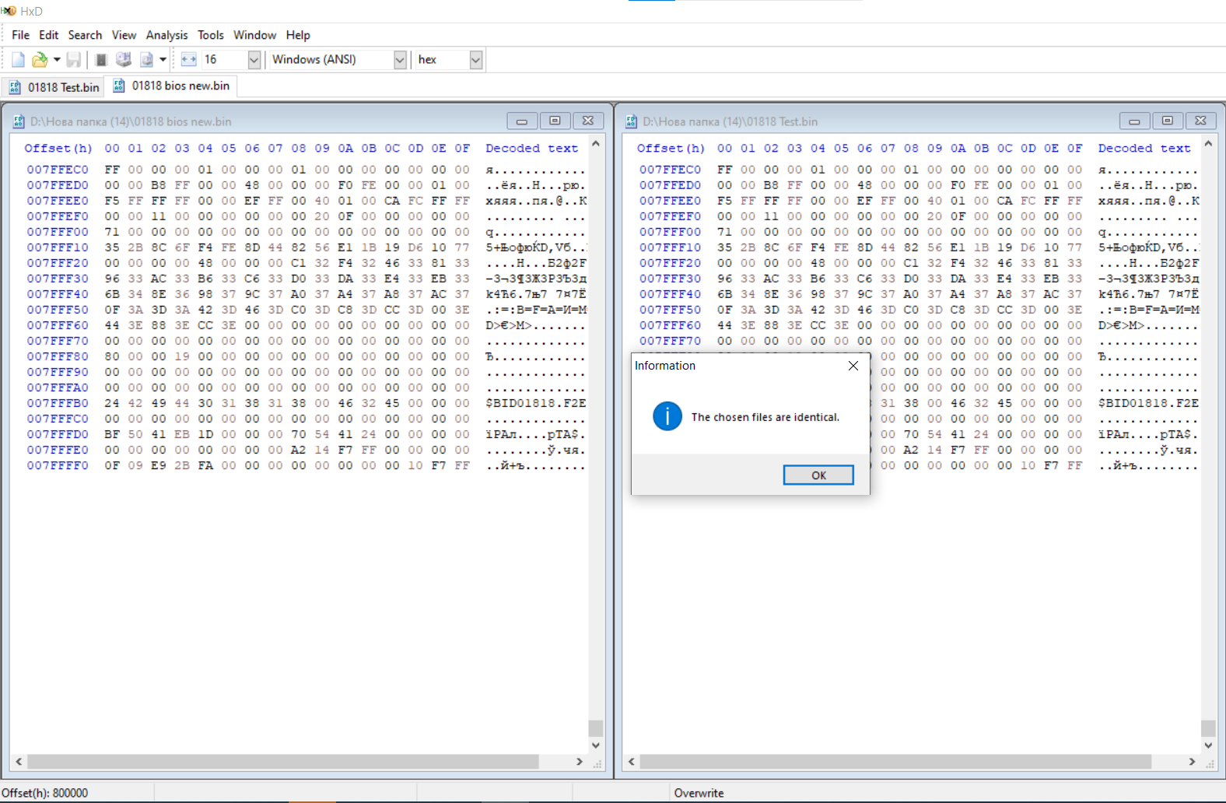The width and height of the screenshot is (1226, 803).
Task: Click the "Decoded text" header in Test.bin window
Action: pos(1144,148)
